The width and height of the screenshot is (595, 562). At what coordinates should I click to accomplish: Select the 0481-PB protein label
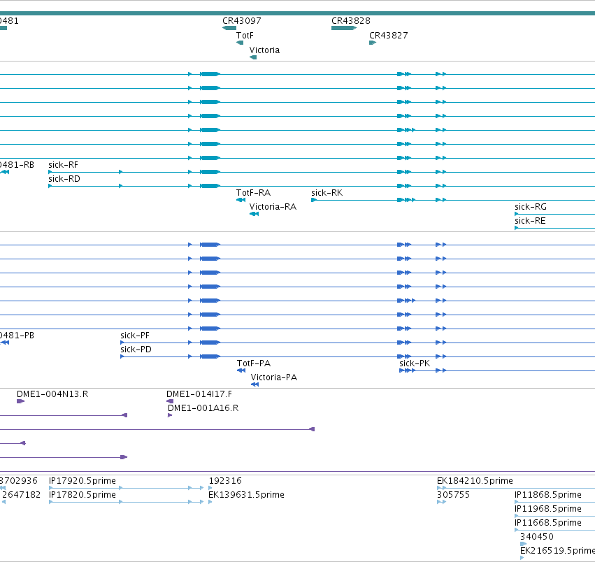click(17, 336)
